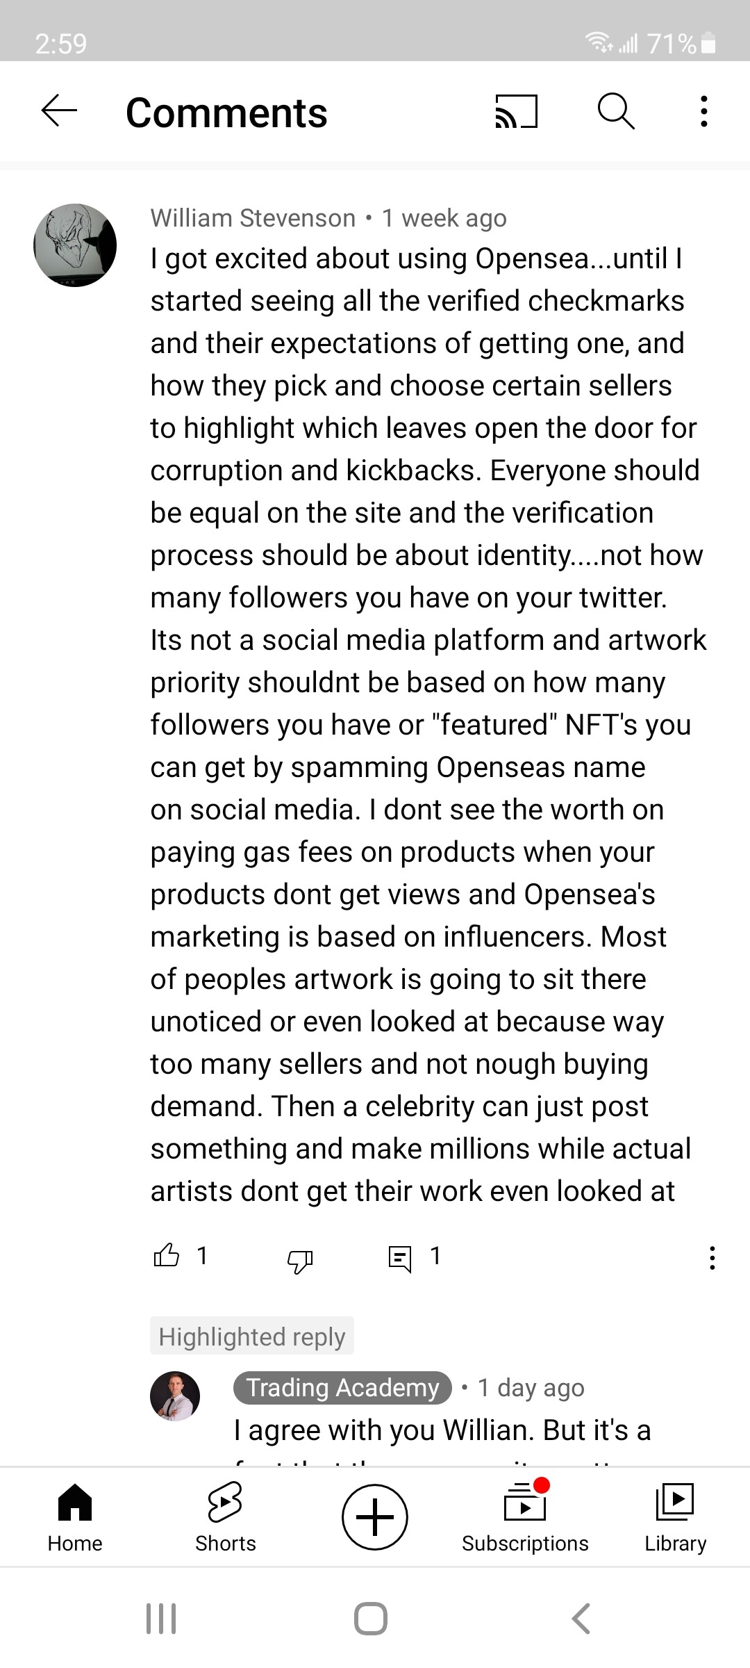Tap the Trading Academy channel name badge

[343, 1387]
